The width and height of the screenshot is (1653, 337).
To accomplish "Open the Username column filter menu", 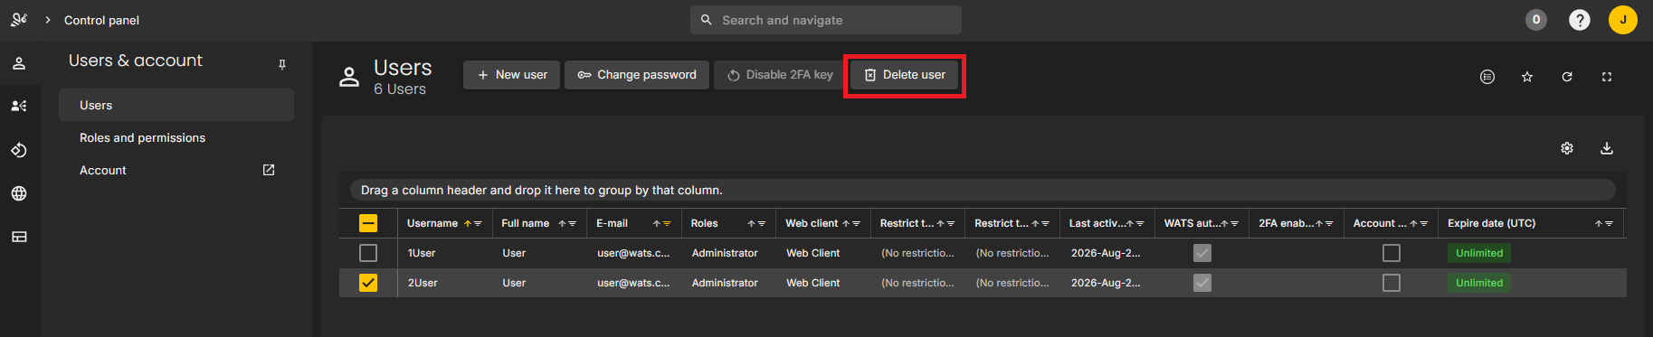I will (478, 224).
